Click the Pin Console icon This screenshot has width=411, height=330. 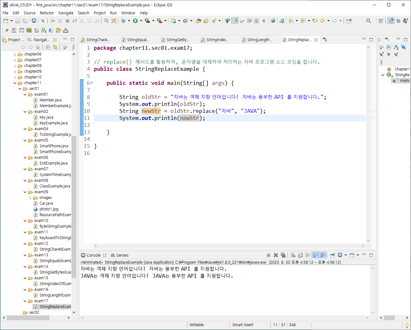(332, 255)
